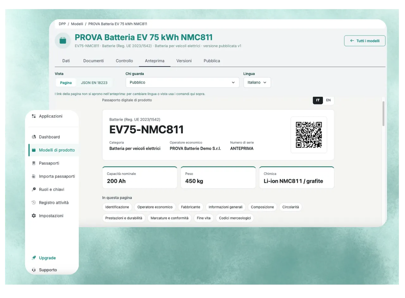The width and height of the screenshot is (405, 298).
Task: Select the Modelli di prodotto box icon
Action: (34, 150)
